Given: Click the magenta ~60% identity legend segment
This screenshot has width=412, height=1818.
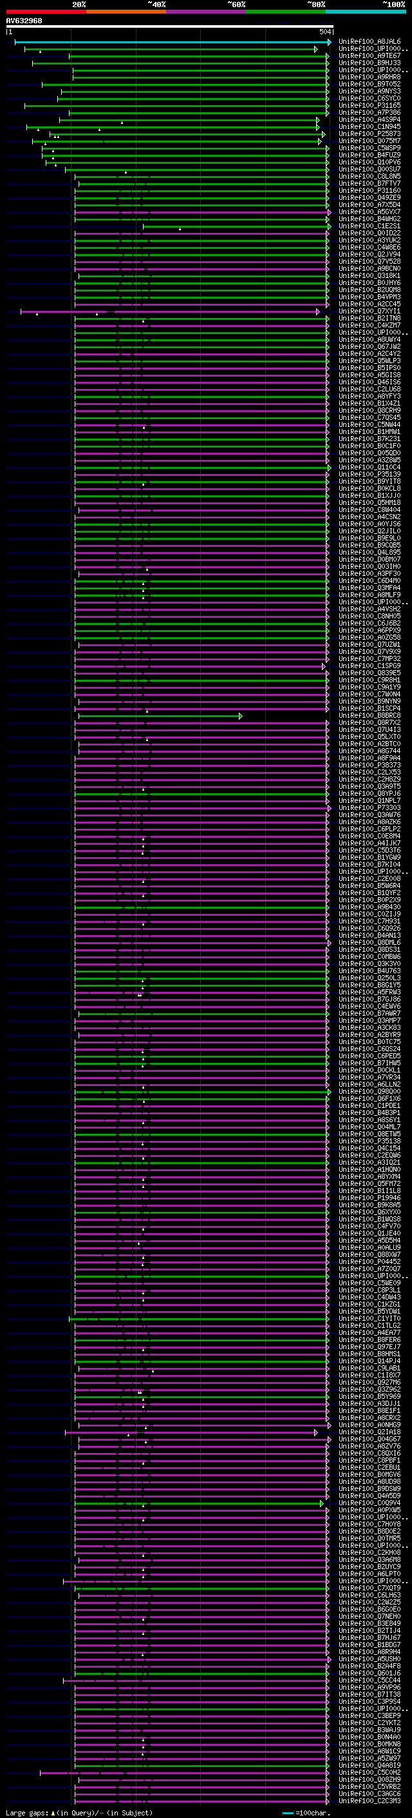Looking at the screenshot, I should (205, 12).
